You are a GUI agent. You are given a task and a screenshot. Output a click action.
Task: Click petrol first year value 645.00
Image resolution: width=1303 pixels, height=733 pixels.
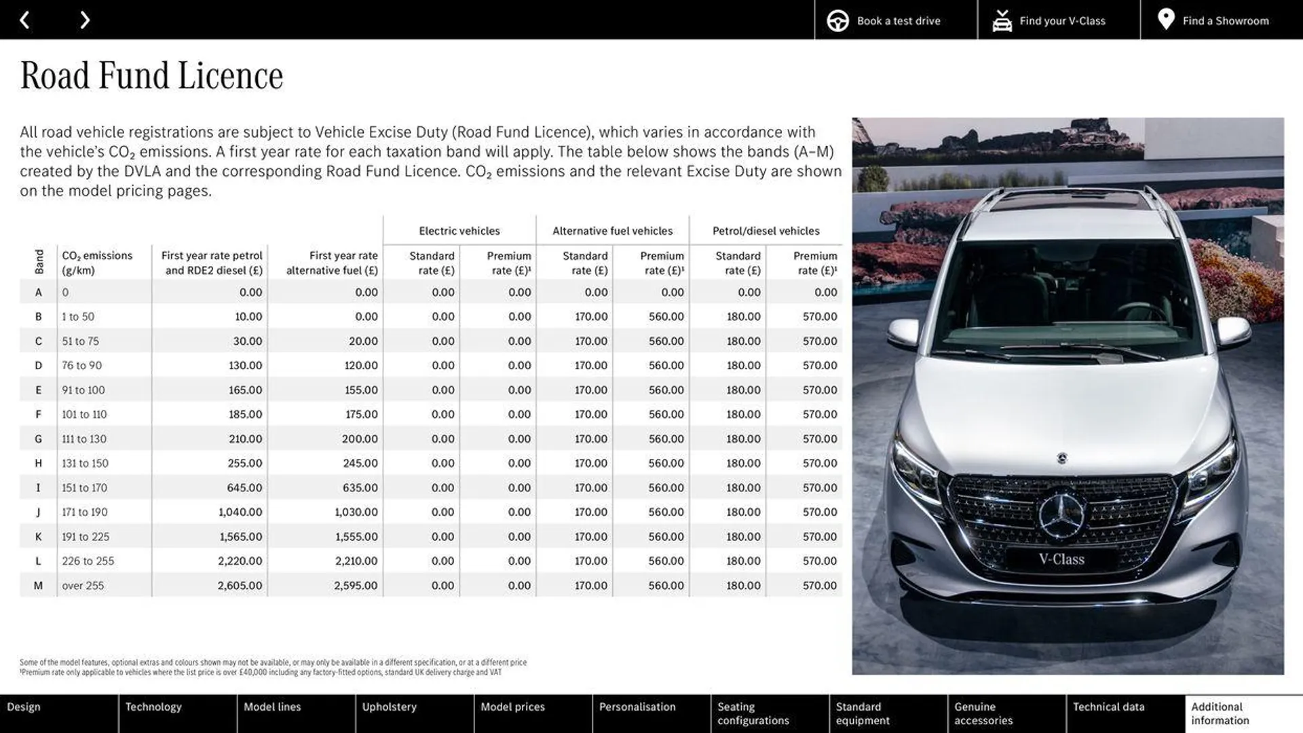point(244,487)
